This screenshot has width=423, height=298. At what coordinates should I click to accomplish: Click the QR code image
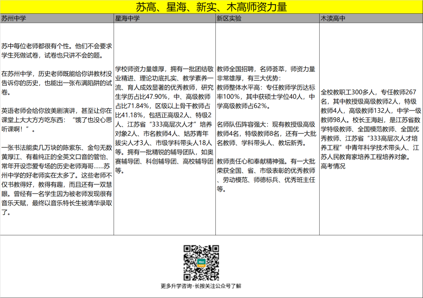[x=201, y=262]
